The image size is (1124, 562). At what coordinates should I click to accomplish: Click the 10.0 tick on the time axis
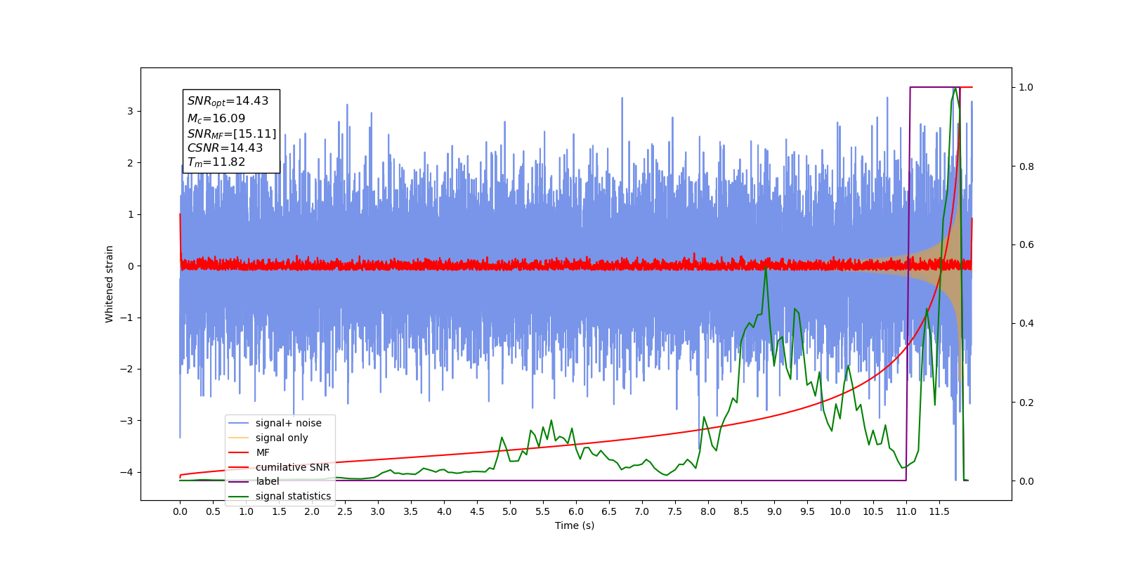840,511
